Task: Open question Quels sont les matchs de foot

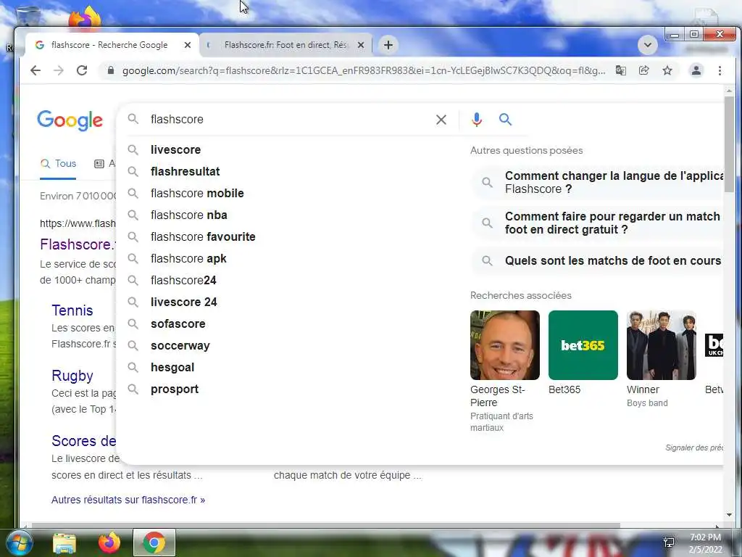Action: pos(597,260)
